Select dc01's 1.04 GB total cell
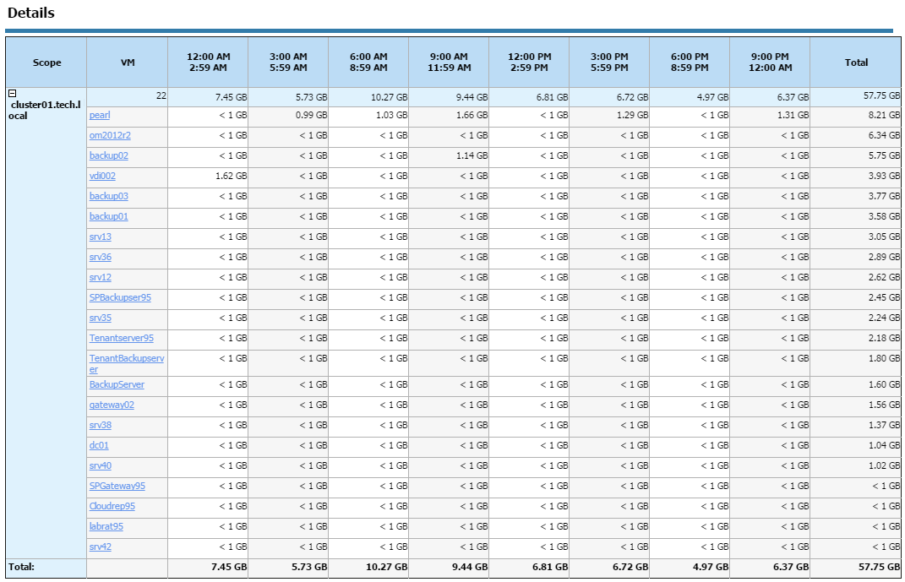The width and height of the screenshot is (905, 582). point(856,445)
